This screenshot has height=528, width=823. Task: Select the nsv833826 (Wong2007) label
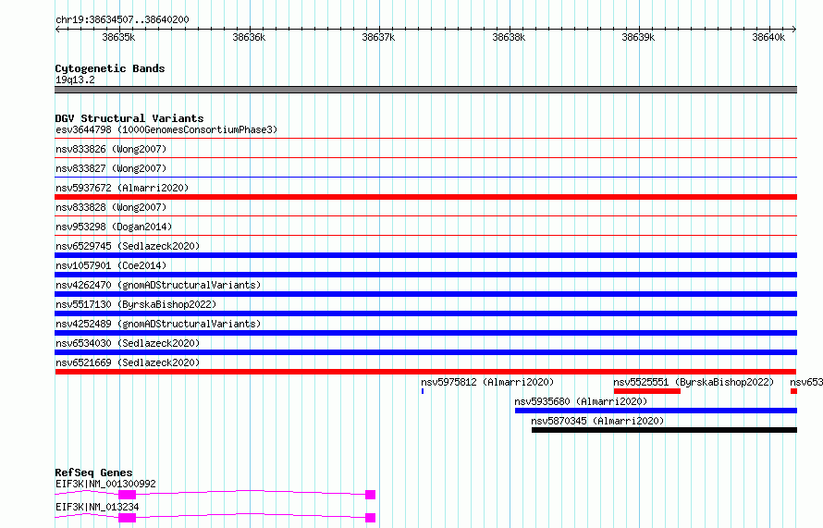pyautogui.click(x=111, y=149)
